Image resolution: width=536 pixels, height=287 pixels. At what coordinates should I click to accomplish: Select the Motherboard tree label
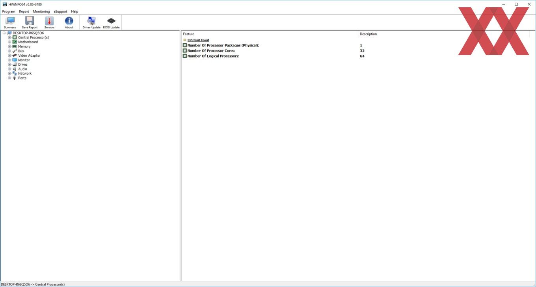coord(28,42)
